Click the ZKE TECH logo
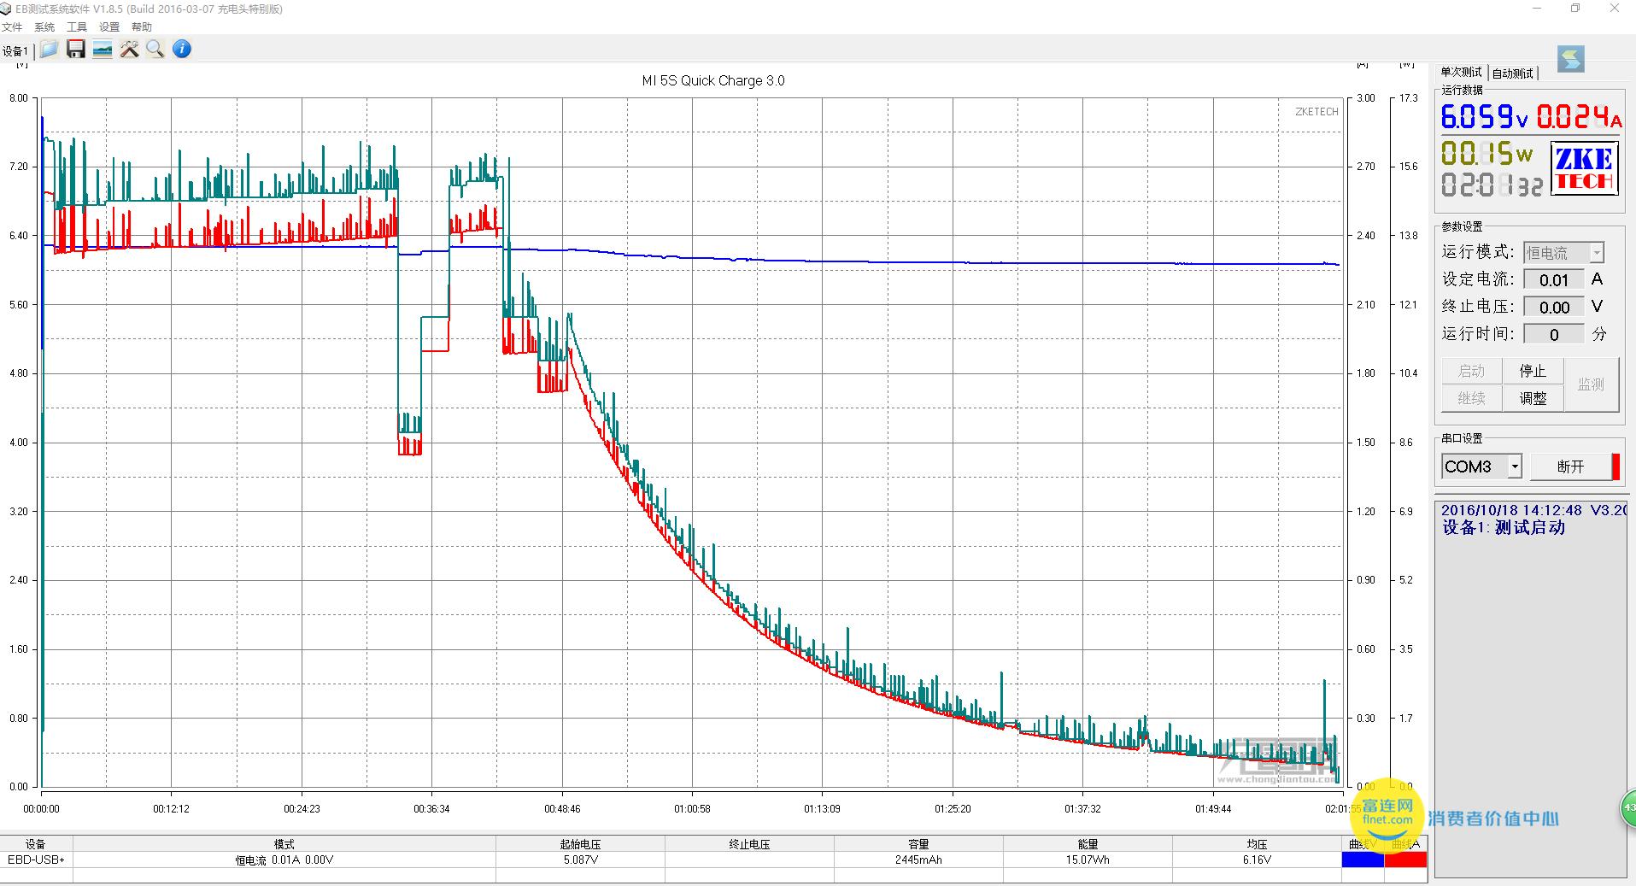This screenshot has height=886, width=1636. pyautogui.click(x=1585, y=169)
